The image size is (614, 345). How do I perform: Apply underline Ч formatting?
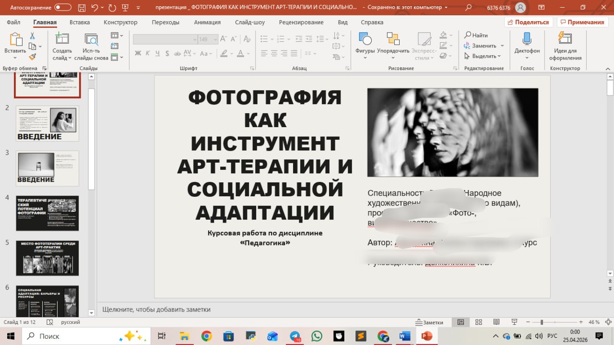[158, 53]
